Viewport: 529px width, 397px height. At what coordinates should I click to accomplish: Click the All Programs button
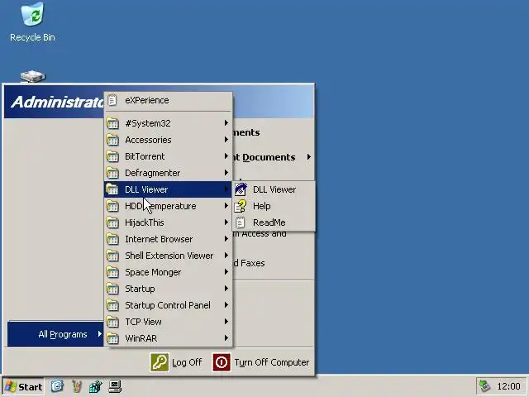coord(55,334)
